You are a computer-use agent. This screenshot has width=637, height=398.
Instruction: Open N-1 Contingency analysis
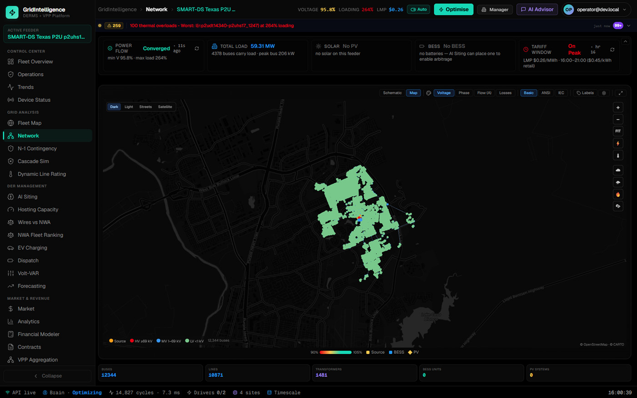tap(48, 149)
